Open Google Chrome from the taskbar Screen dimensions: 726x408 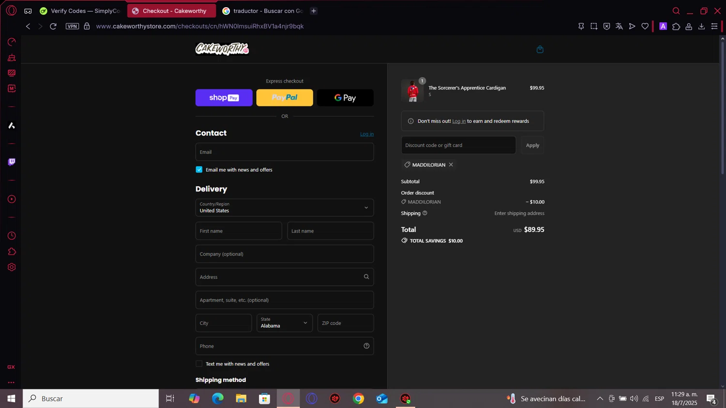[x=358, y=399]
